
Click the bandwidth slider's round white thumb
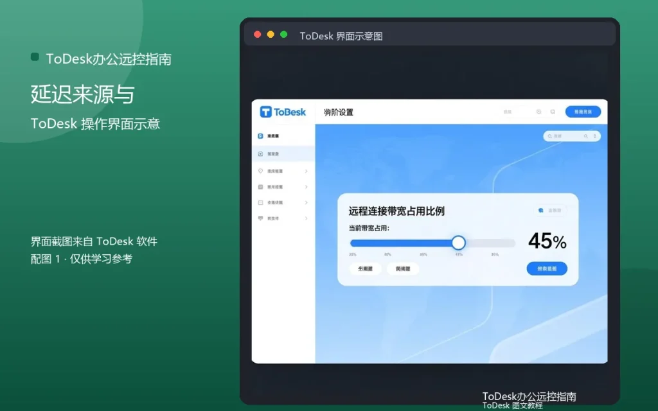pos(458,242)
